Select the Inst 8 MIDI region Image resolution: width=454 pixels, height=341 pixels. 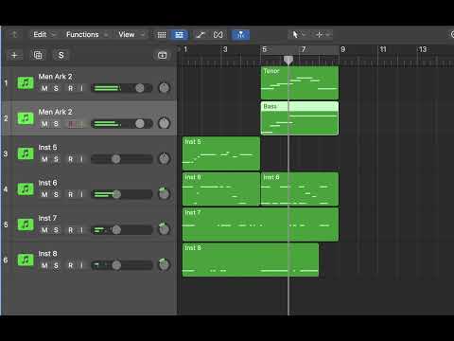251,260
